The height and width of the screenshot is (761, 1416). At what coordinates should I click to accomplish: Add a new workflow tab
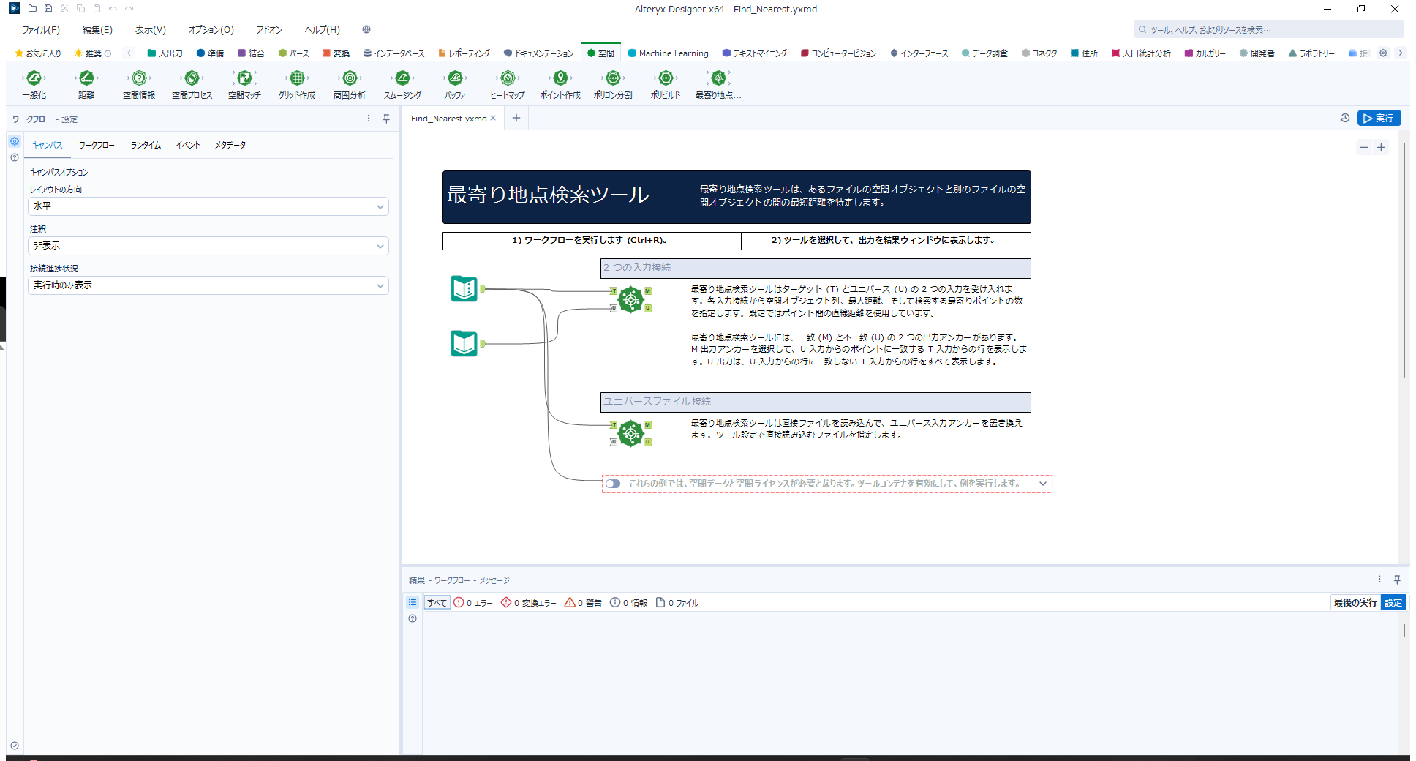coord(516,119)
